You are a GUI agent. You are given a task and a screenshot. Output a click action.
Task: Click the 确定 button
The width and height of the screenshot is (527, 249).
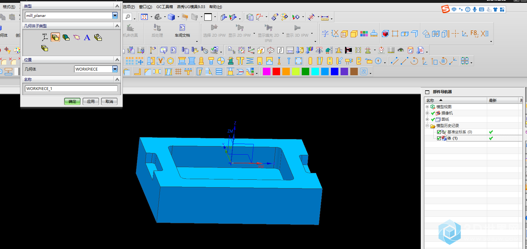pyautogui.click(x=72, y=101)
